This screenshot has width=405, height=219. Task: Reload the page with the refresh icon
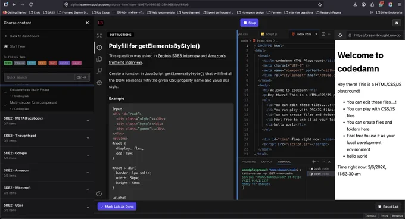tap(31, 4)
